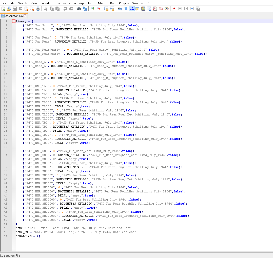Close the description.lua tab
This screenshot has width=273, height=258.
pyautogui.click(x=25, y=16)
